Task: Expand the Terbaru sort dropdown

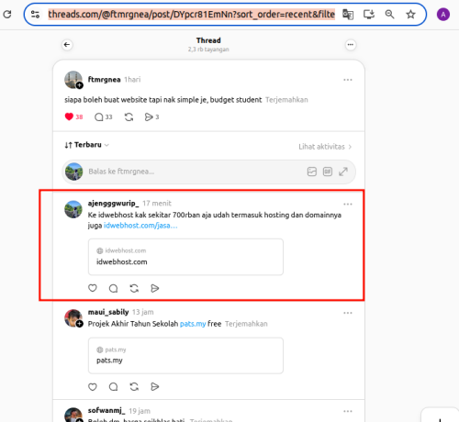Action: [x=87, y=145]
